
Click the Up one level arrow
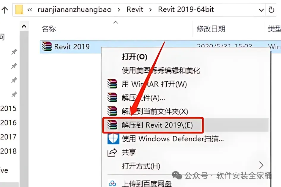5,10
